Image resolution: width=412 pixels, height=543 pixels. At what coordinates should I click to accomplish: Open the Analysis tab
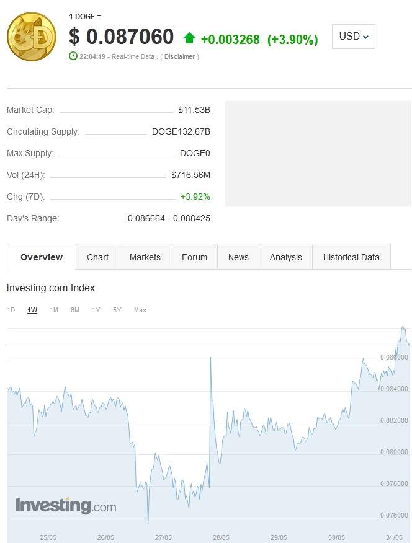[x=285, y=257]
